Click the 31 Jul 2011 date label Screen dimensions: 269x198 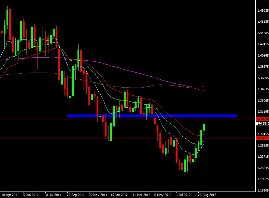[x=53, y=195]
